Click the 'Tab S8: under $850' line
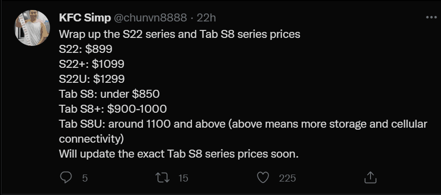Viewport: 441px width, 195px height. (x=109, y=94)
